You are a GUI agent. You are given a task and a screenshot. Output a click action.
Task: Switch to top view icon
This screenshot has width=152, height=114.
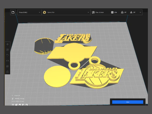tap(20, 105)
